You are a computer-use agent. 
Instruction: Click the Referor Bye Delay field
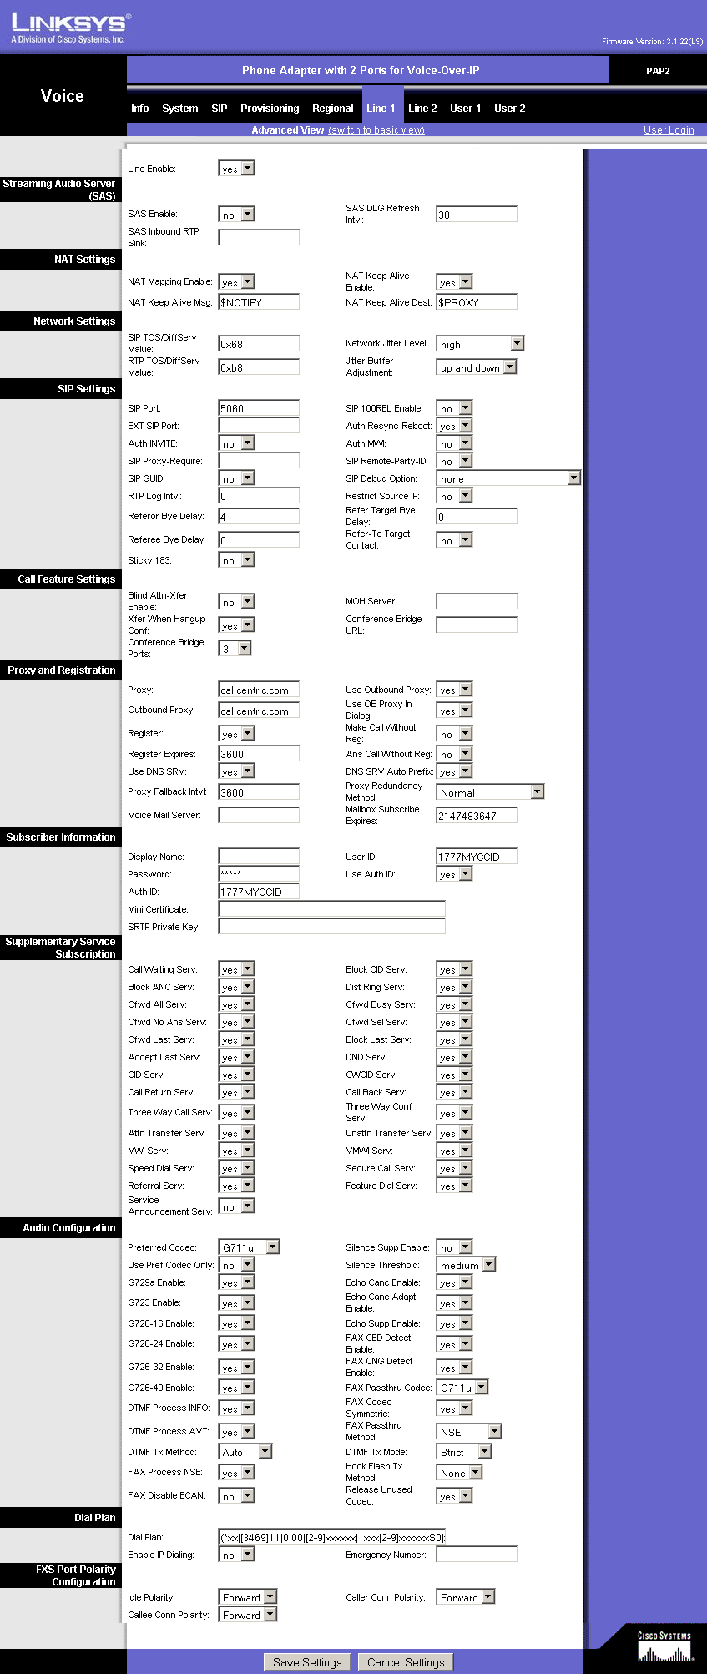coord(259,517)
